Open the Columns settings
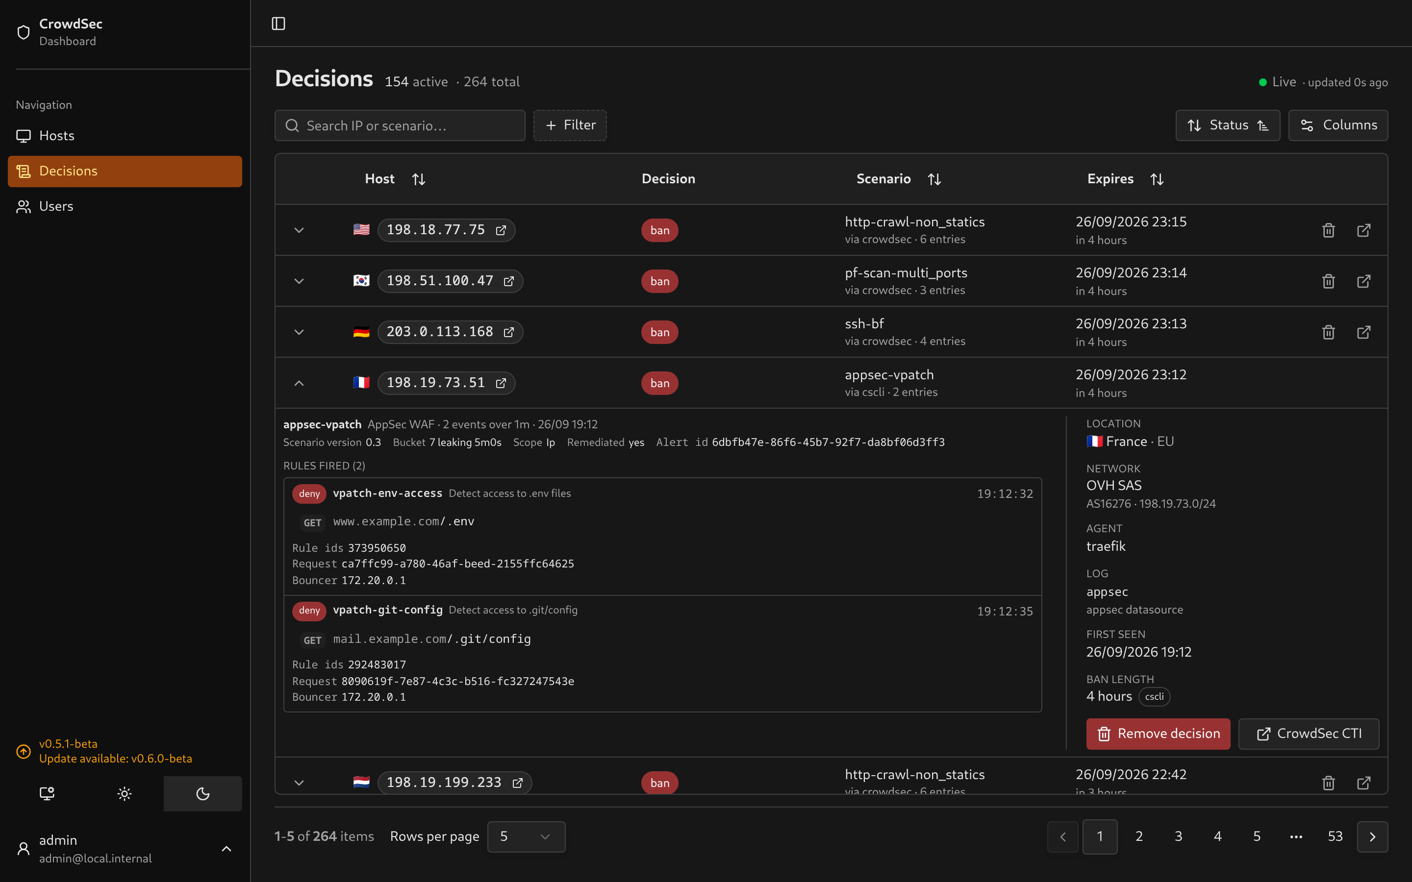 pos(1338,125)
